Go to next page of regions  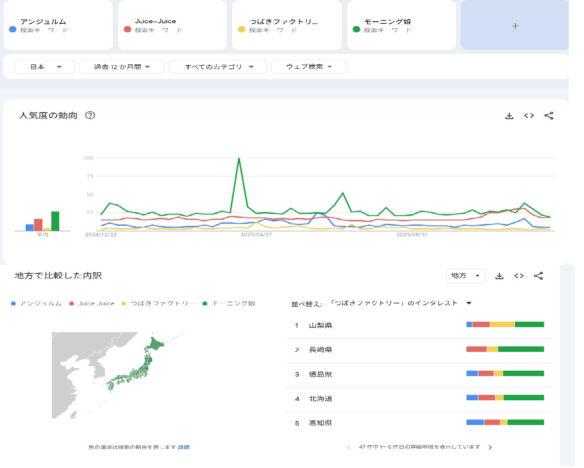(x=490, y=447)
